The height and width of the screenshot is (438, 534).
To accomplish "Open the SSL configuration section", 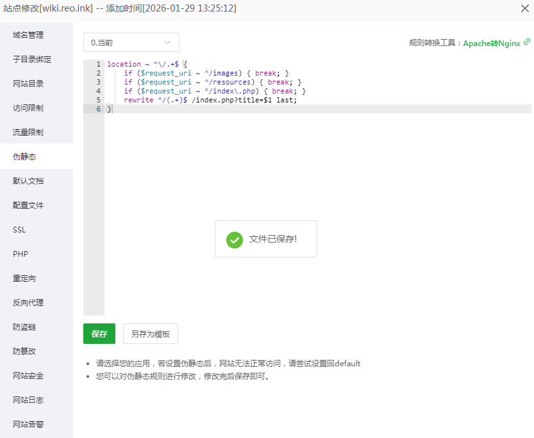I will pos(19,229).
